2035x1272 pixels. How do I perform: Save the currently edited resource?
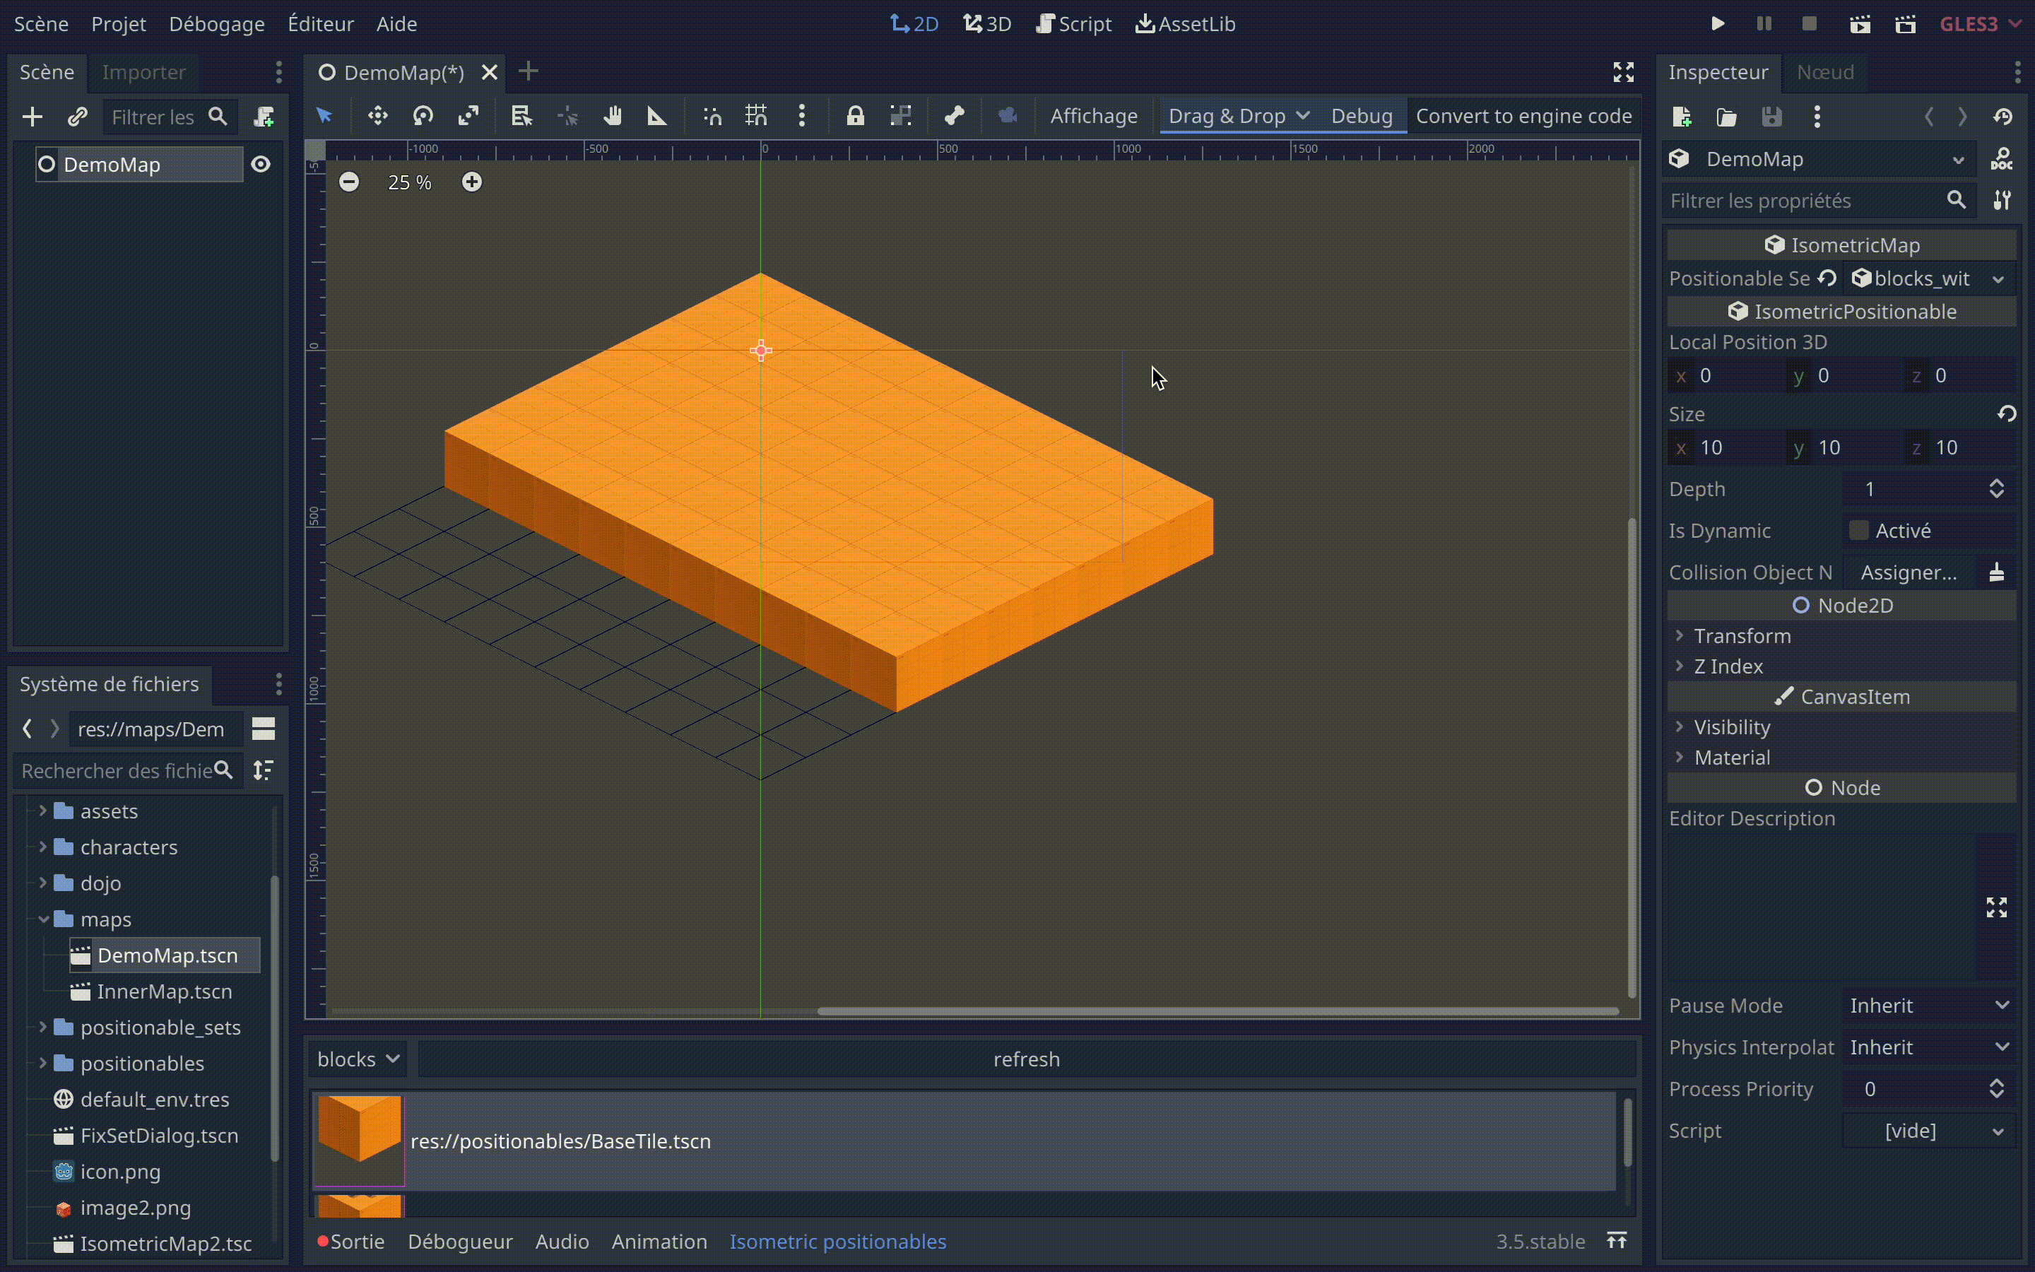[x=1772, y=117]
